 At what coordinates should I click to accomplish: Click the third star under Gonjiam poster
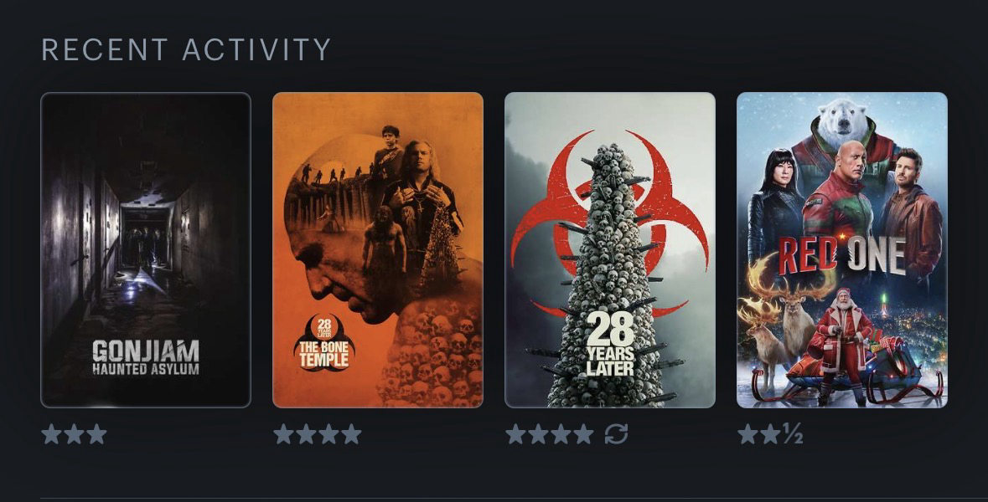click(96, 434)
